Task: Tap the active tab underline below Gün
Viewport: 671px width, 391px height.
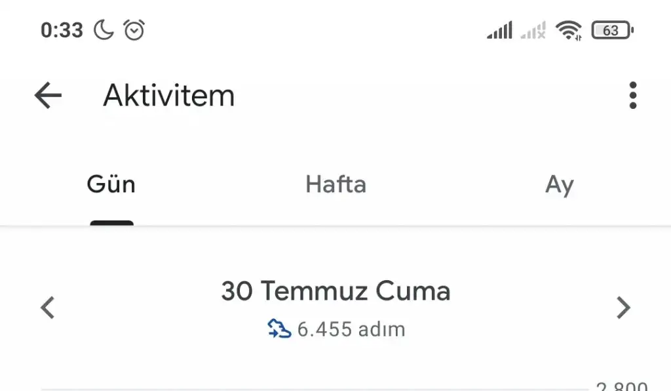Action: pos(111,223)
